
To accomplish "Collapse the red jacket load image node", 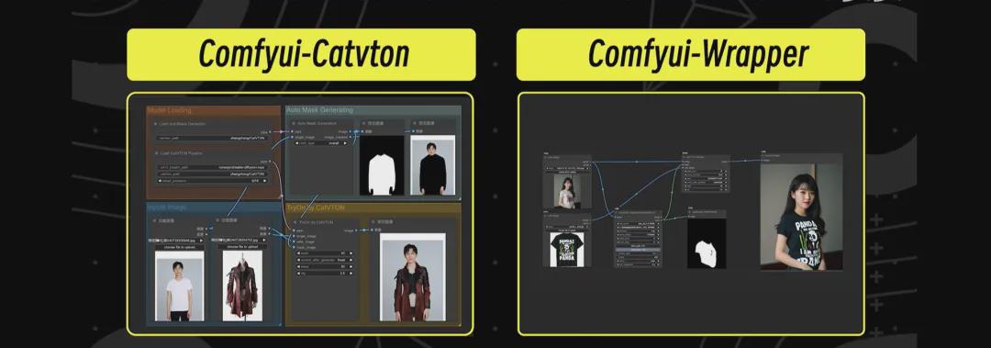I will [x=217, y=220].
